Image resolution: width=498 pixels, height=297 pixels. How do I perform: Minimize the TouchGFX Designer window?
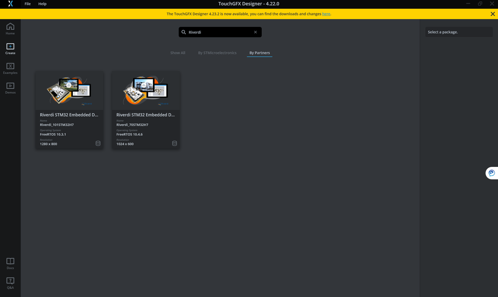[468, 4]
